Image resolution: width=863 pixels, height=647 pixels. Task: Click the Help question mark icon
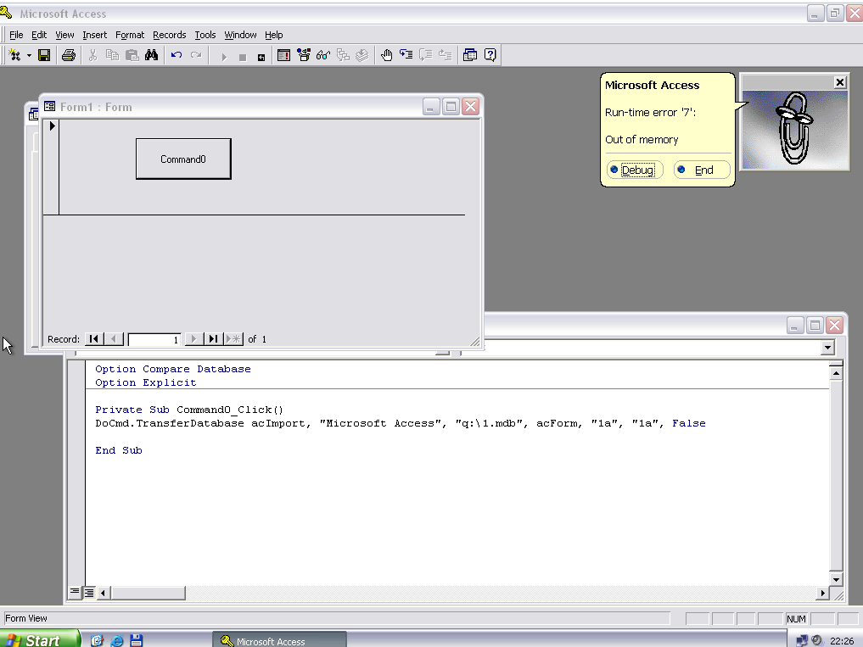pos(490,55)
